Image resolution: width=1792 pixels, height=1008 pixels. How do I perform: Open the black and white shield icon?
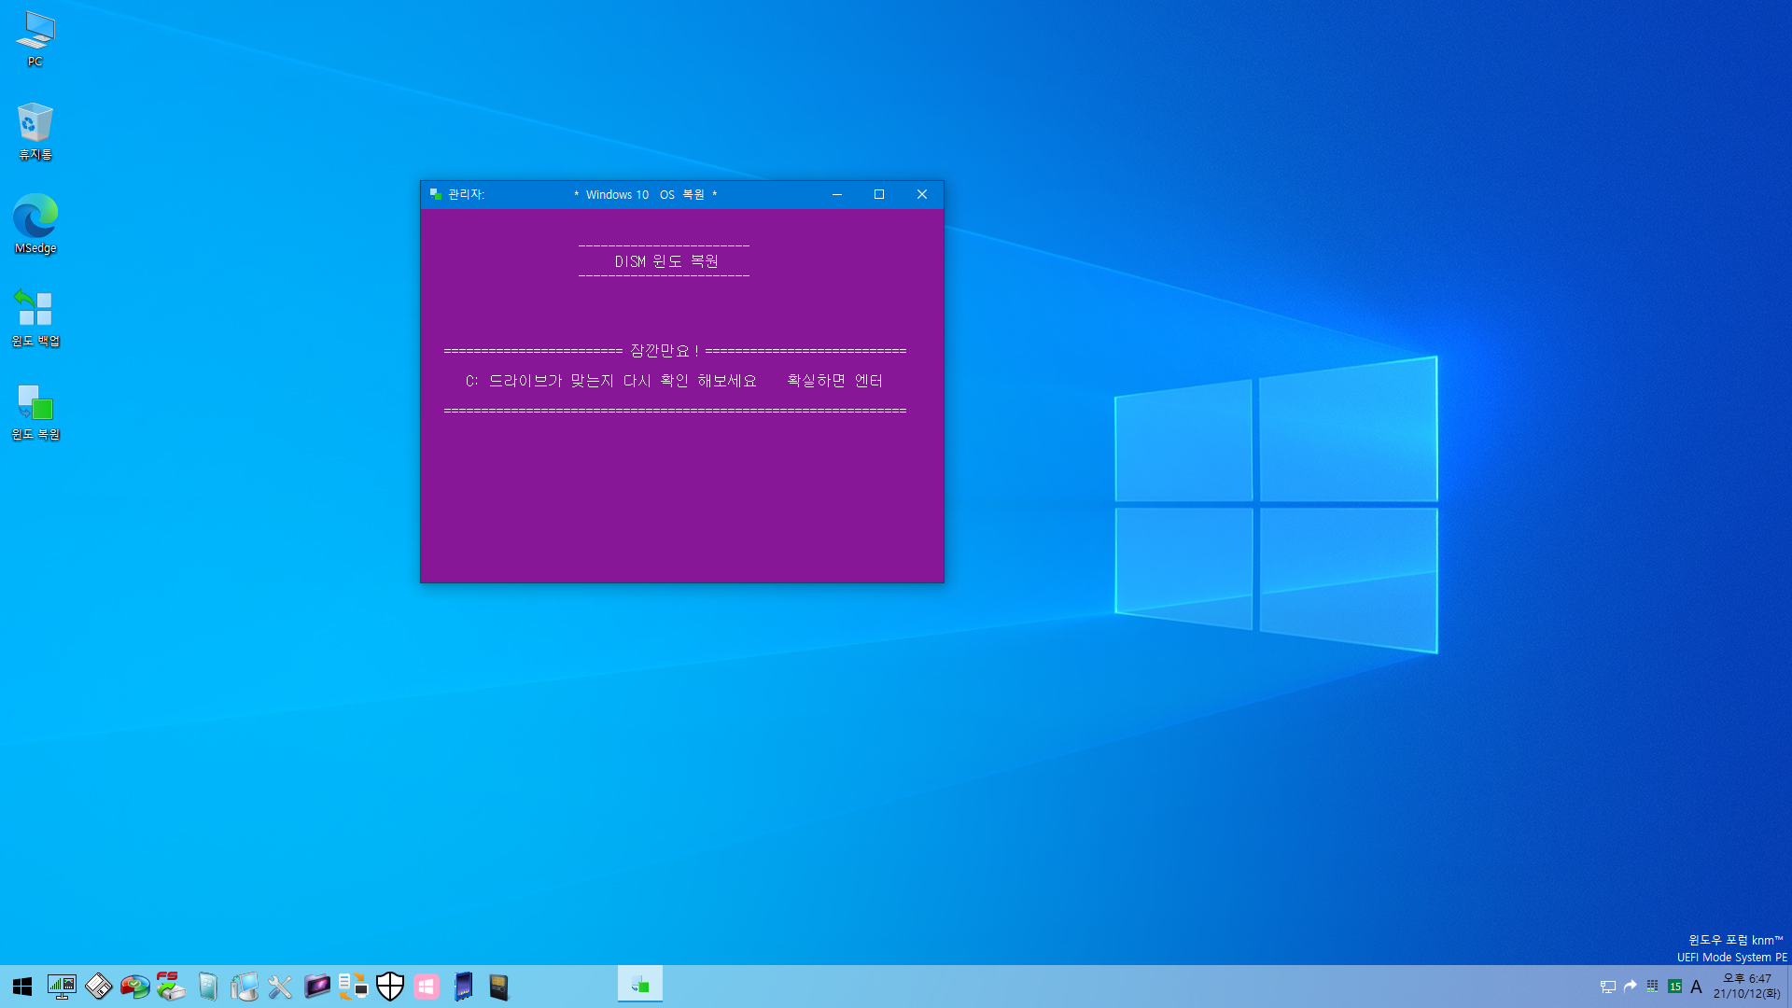(x=389, y=987)
